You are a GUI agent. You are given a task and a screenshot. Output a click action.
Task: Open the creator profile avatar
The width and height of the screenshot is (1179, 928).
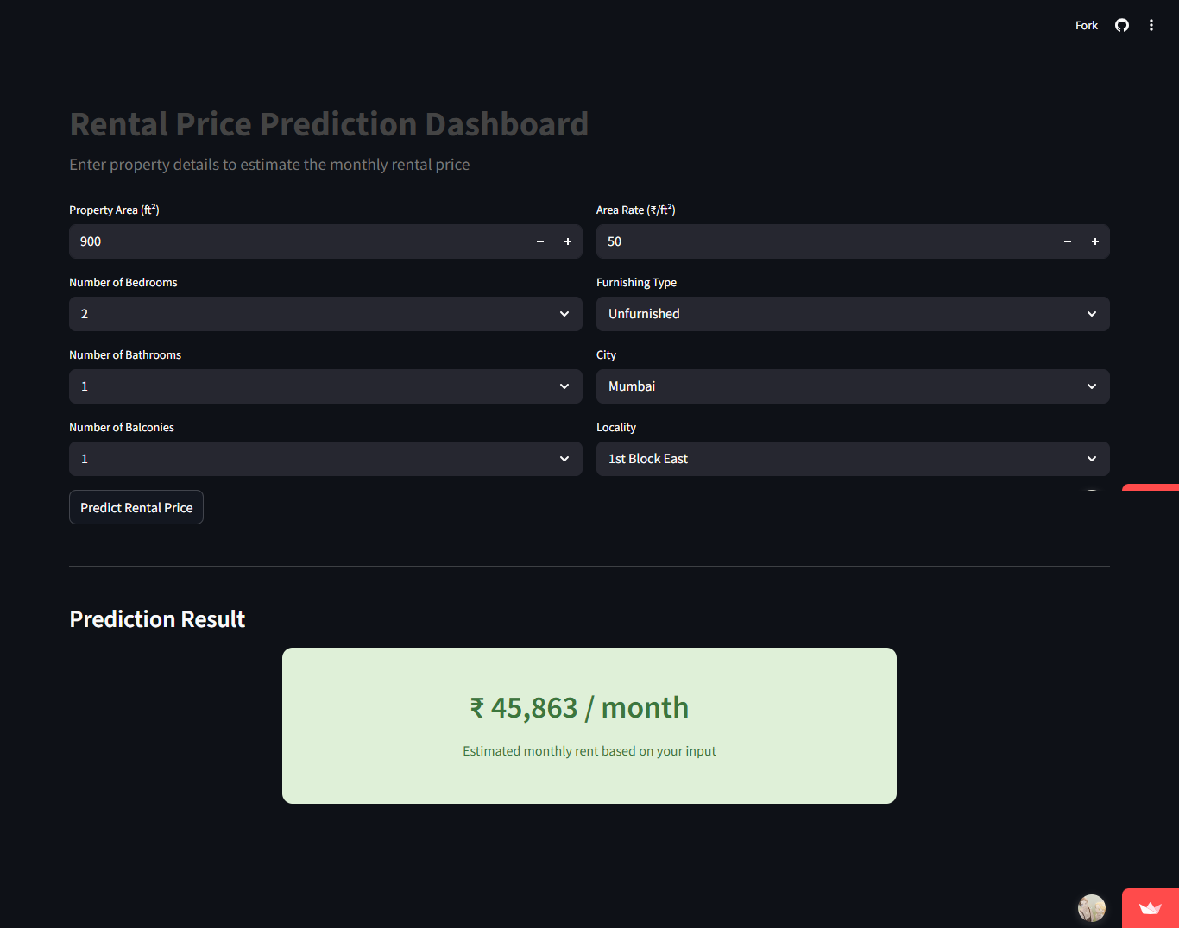1092,907
